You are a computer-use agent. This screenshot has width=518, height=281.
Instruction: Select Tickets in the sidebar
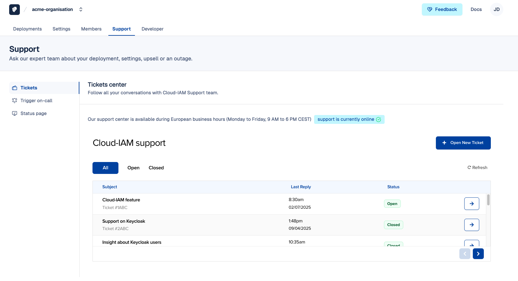[x=44, y=88]
